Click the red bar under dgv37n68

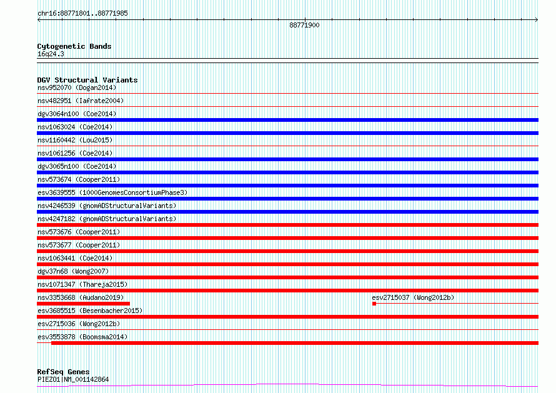287,277
